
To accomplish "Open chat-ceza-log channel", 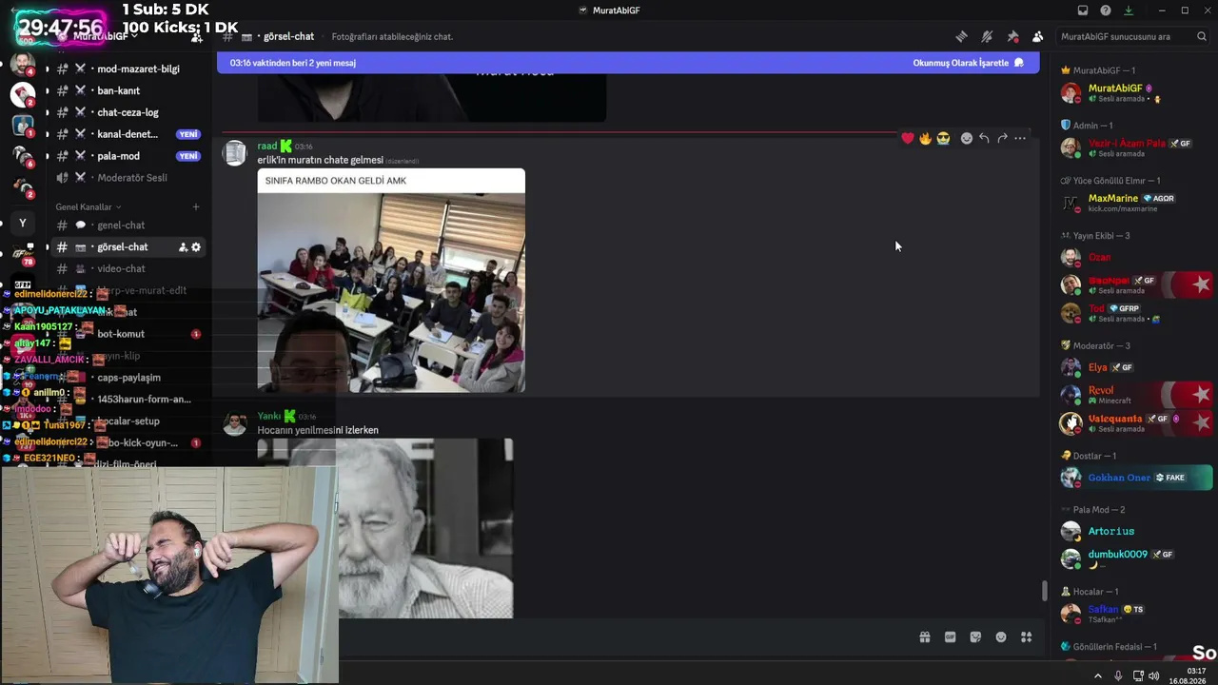I will point(128,112).
